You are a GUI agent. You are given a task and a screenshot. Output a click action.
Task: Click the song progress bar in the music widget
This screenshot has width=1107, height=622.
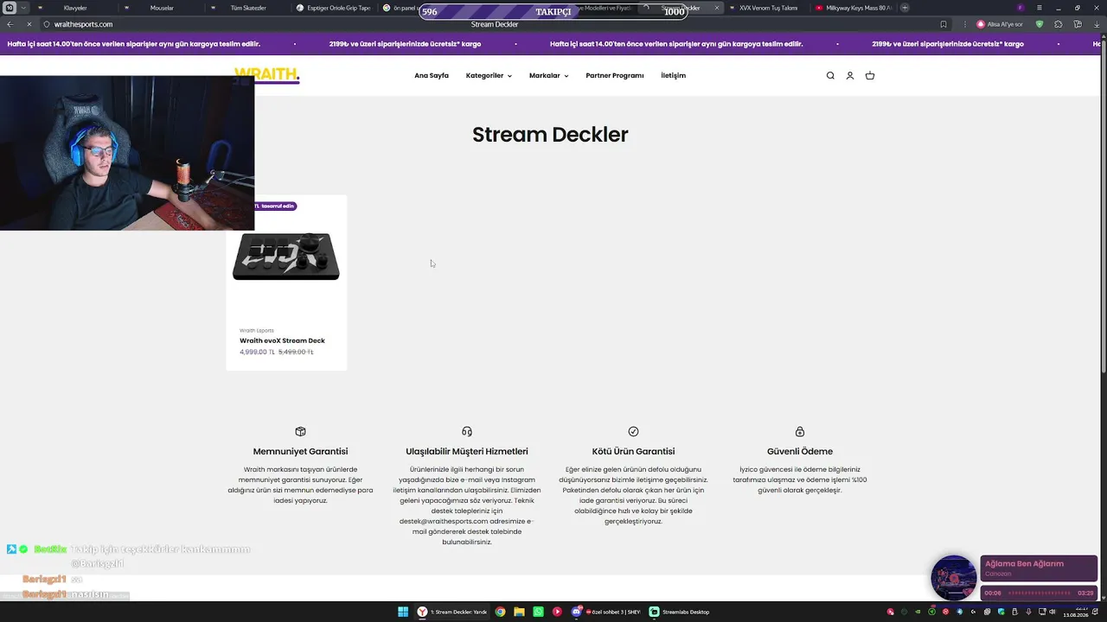click(1039, 593)
